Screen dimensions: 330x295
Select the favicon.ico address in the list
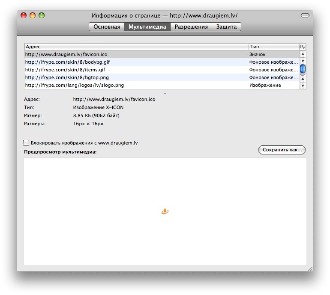[x=66, y=54]
